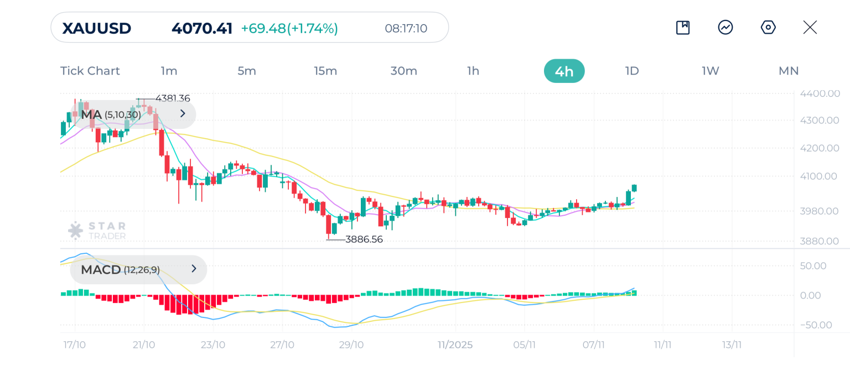
Task: Select the 5m timeframe
Action: (247, 71)
